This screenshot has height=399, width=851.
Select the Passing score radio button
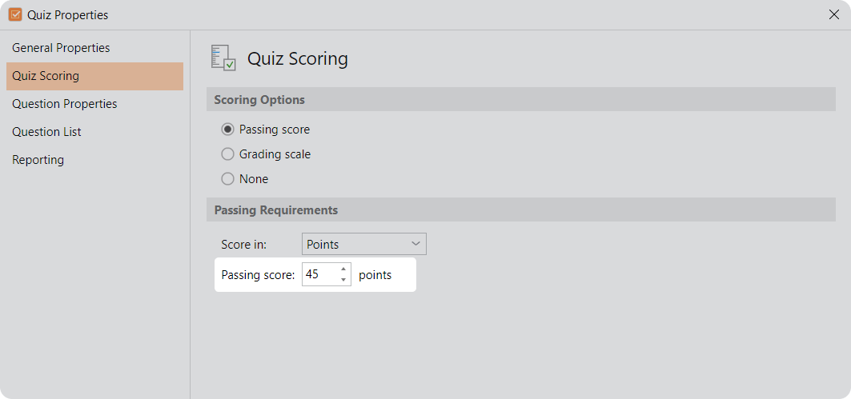[228, 130]
